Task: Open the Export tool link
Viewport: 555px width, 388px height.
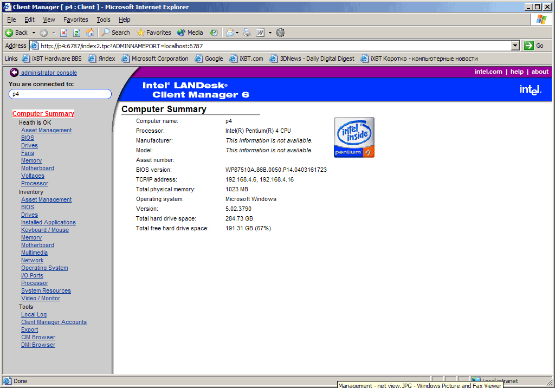Action: [29, 329]
